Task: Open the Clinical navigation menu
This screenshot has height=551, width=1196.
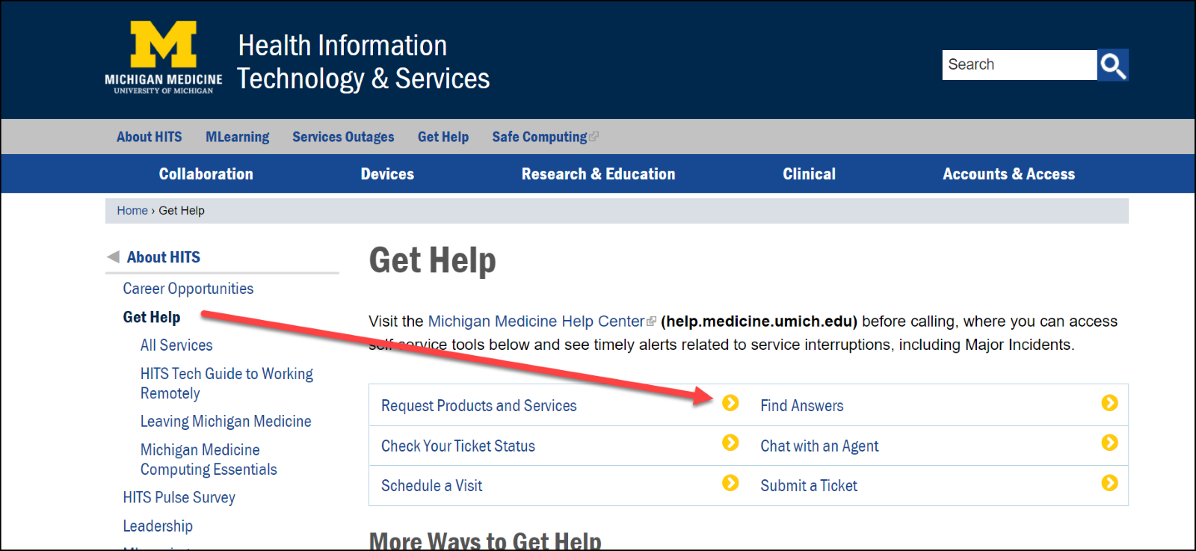Action: coord(809,174)
